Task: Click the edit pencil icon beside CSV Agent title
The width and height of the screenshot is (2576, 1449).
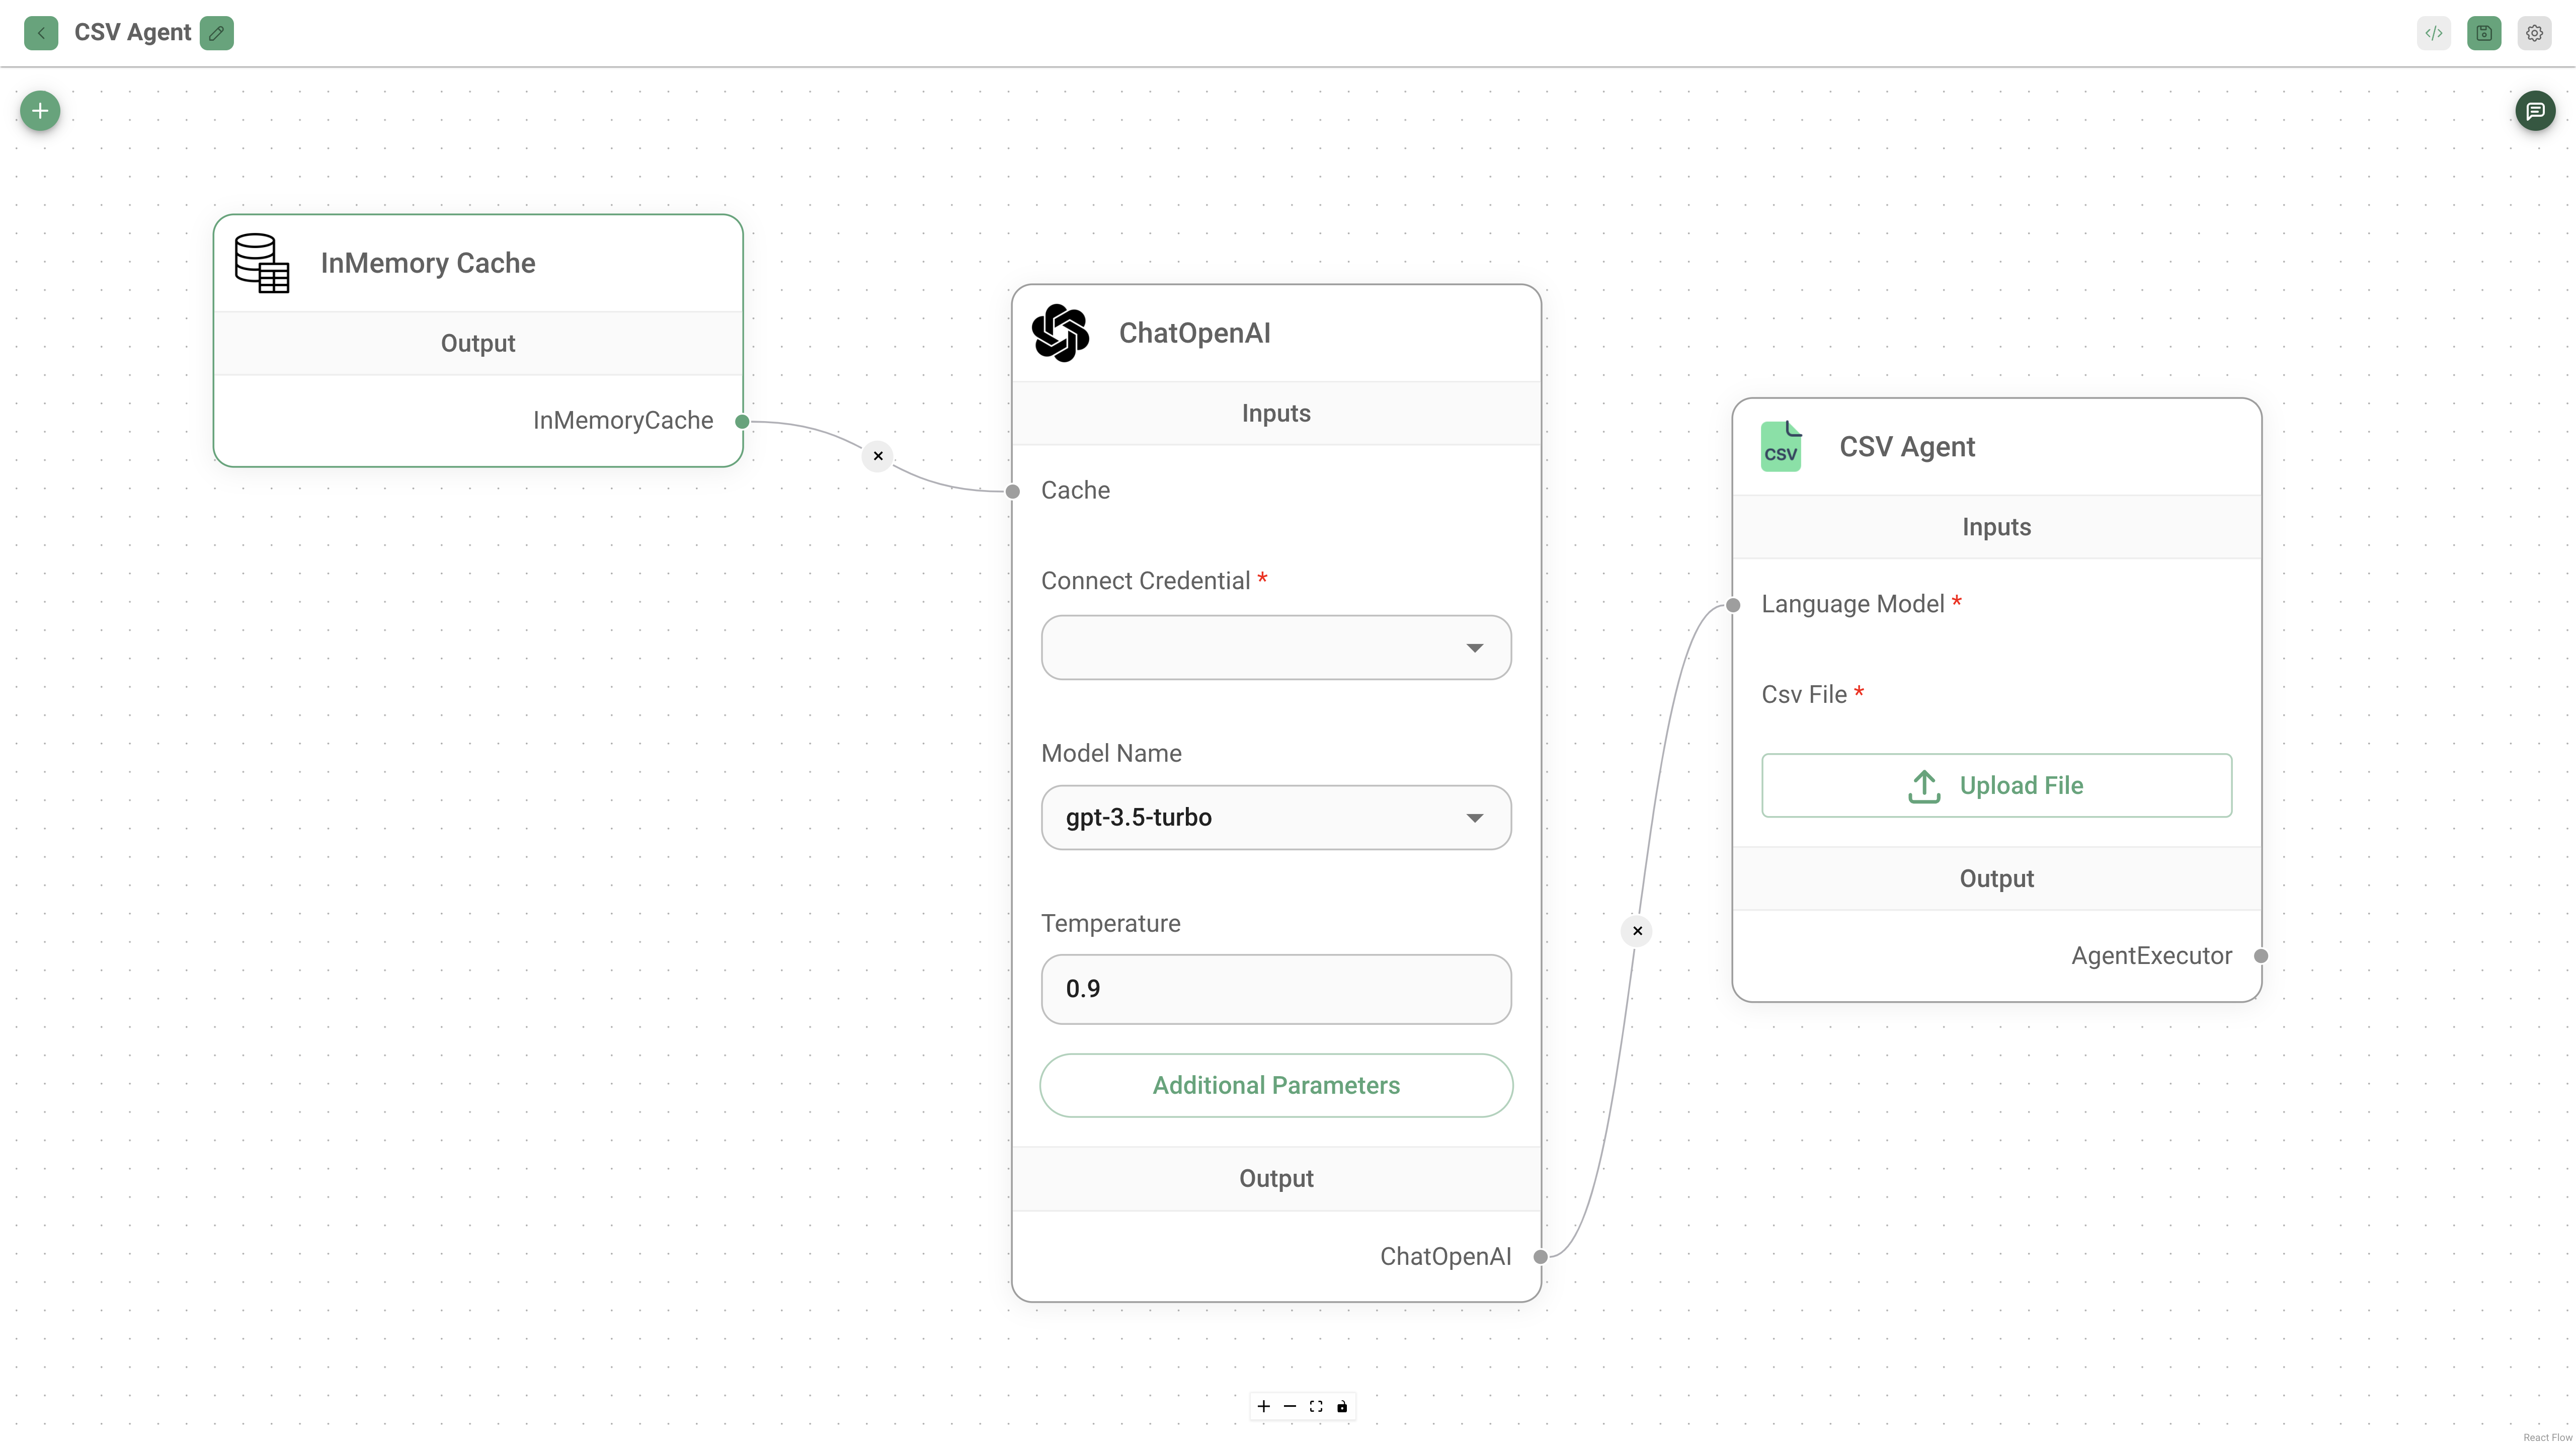Action: point(216,33)
